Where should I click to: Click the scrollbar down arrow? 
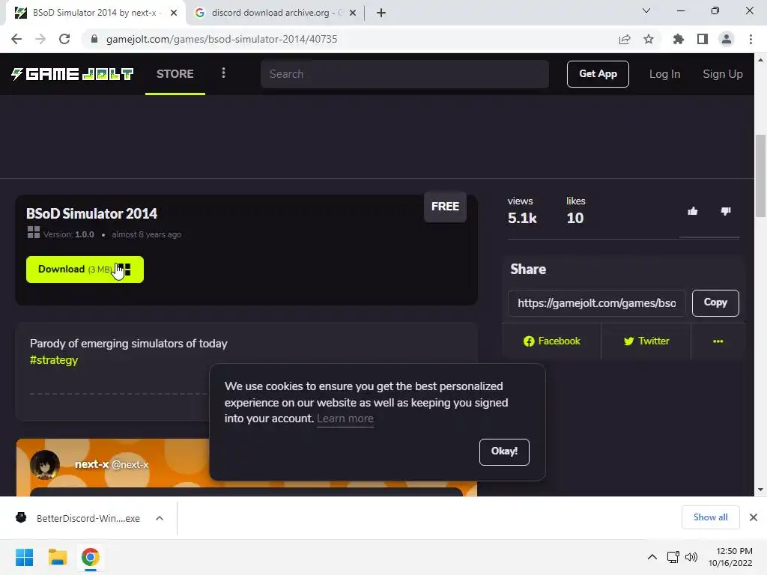pyautogui.click(x=760, y=490)
